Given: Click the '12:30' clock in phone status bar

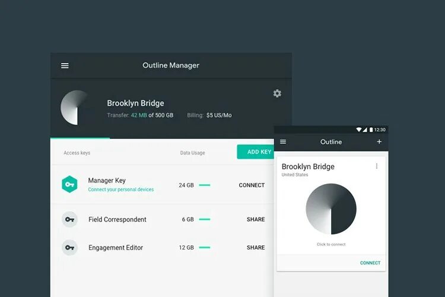Looking at the screenshot, I should point(380,129).
